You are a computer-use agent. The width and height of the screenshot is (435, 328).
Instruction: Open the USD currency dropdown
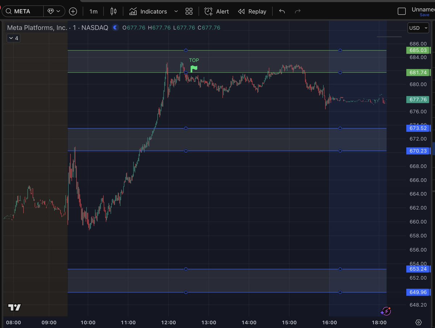click(418, 28)
